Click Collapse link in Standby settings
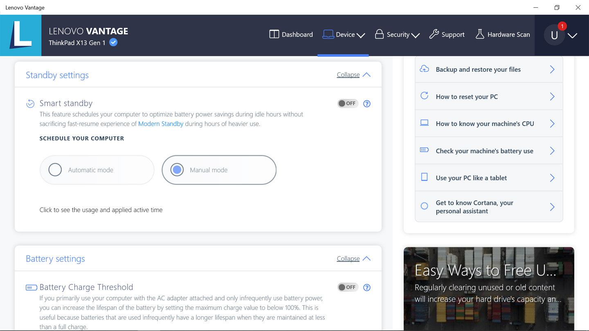Image resolution: width=589 pixels, height=331 pixels. [x=348, y=75]
